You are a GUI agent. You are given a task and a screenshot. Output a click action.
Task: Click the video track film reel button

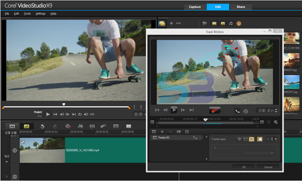click(x=15, y=150)
